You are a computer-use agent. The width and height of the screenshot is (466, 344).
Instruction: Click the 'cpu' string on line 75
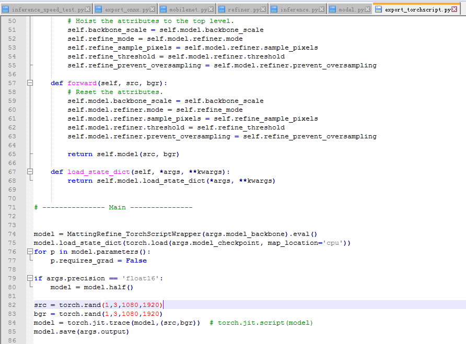tap(333, 243)
